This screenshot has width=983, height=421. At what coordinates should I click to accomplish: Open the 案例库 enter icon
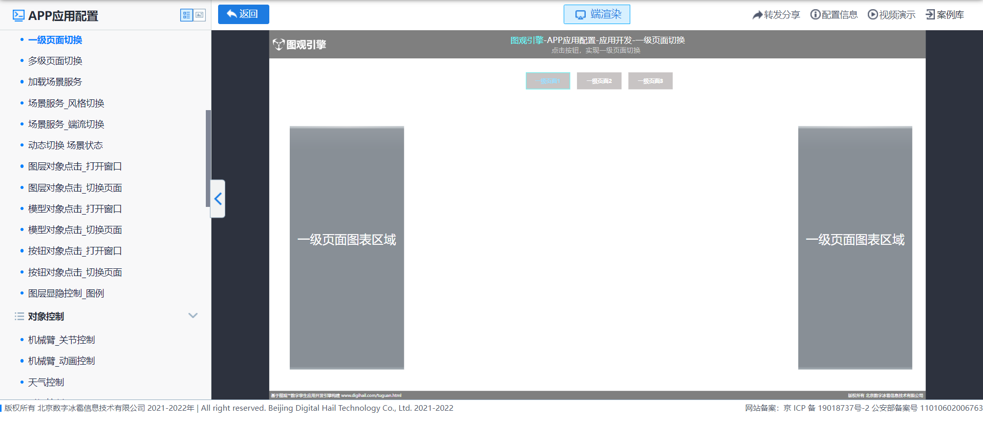930,14
